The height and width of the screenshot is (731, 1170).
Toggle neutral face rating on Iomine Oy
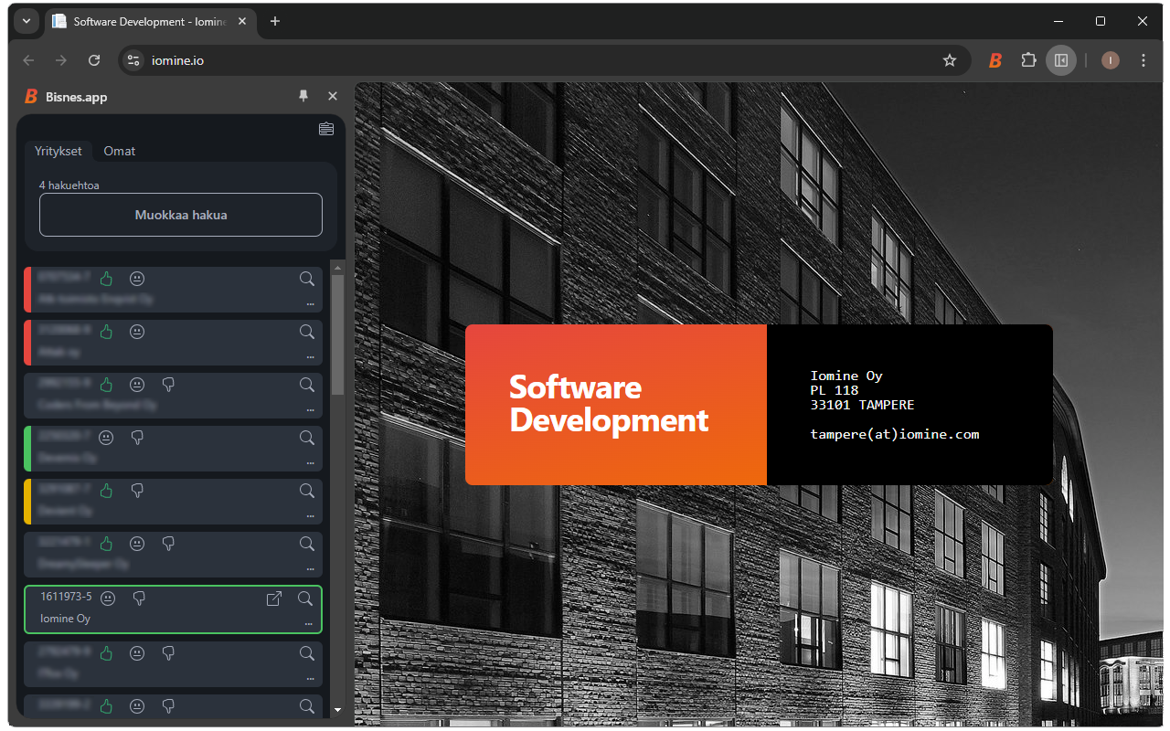click(x=108, y=599)
